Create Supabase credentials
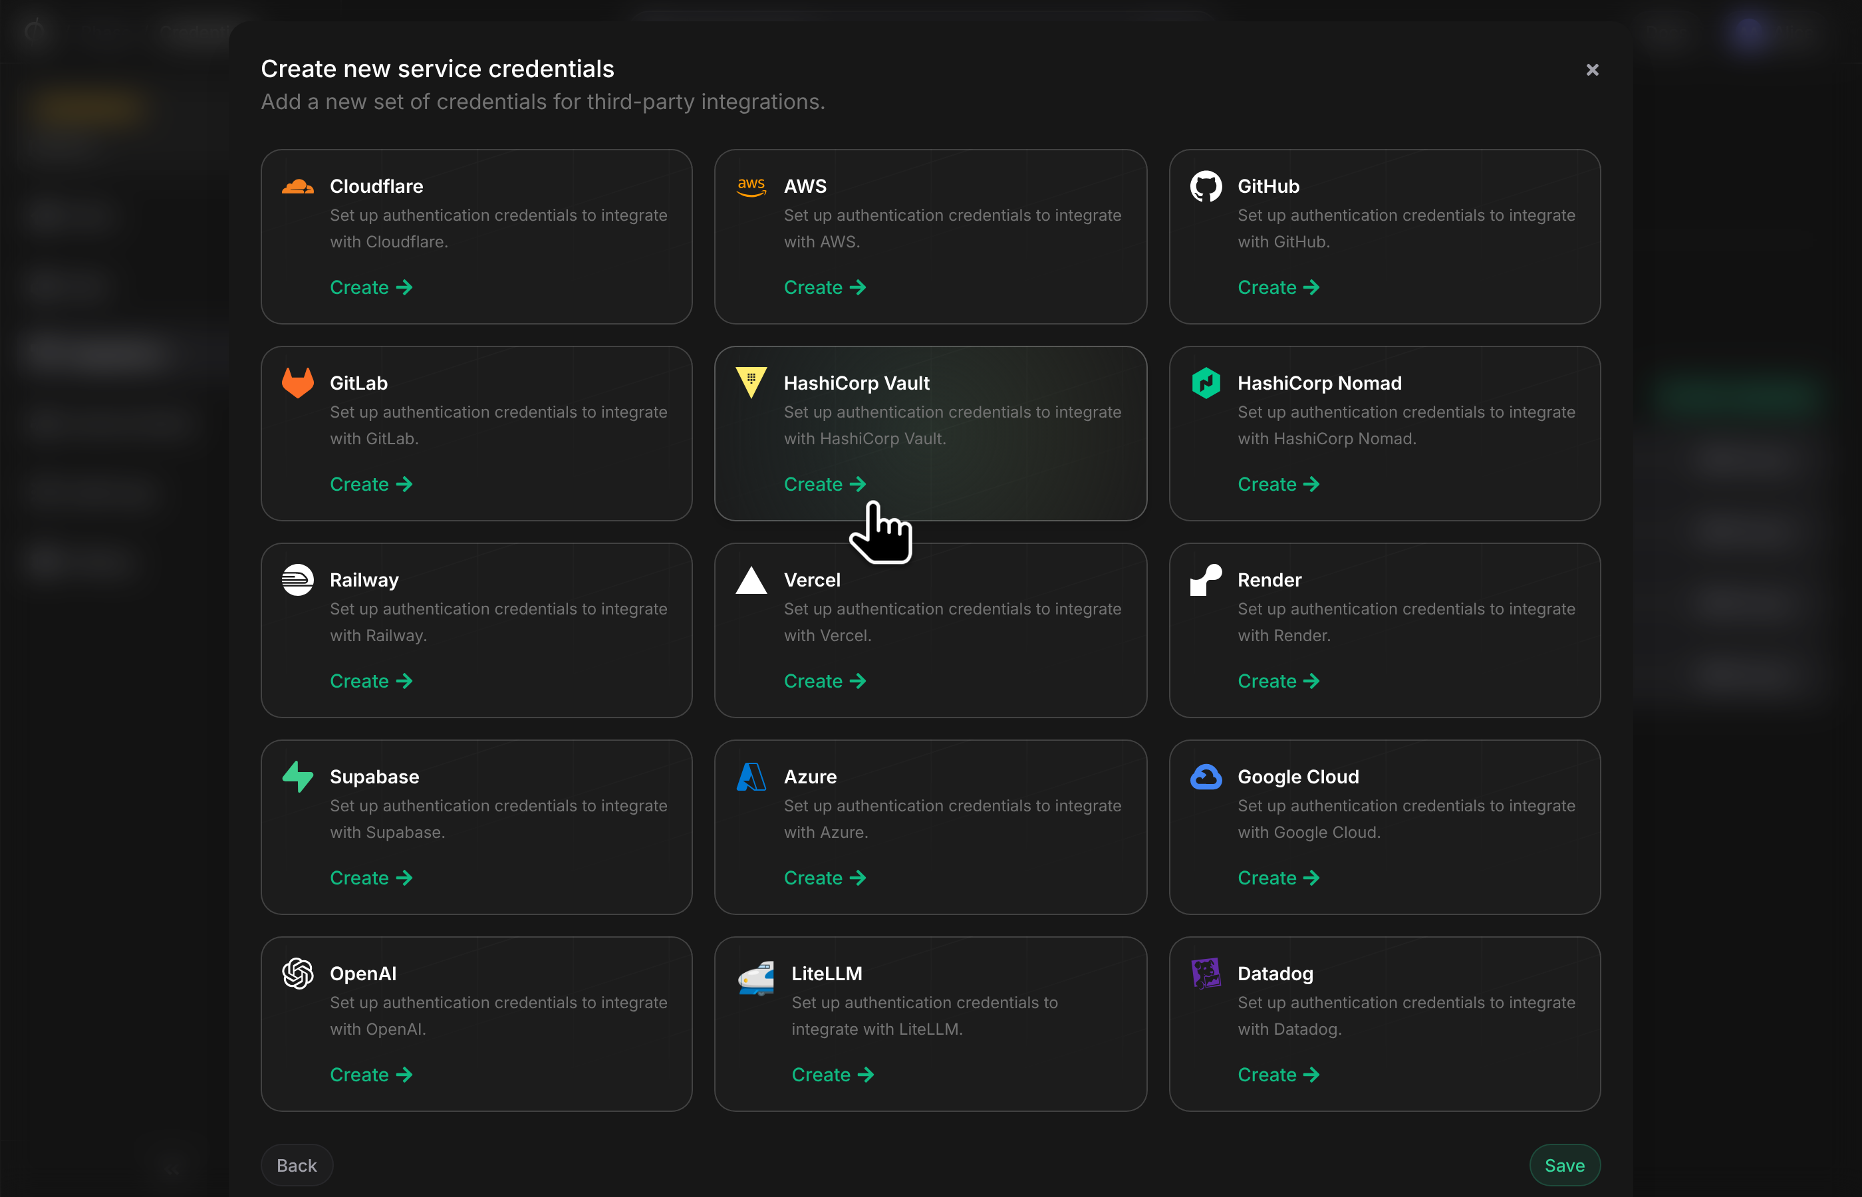Viewport: 1862px width, 1197px height. [370, 878]
